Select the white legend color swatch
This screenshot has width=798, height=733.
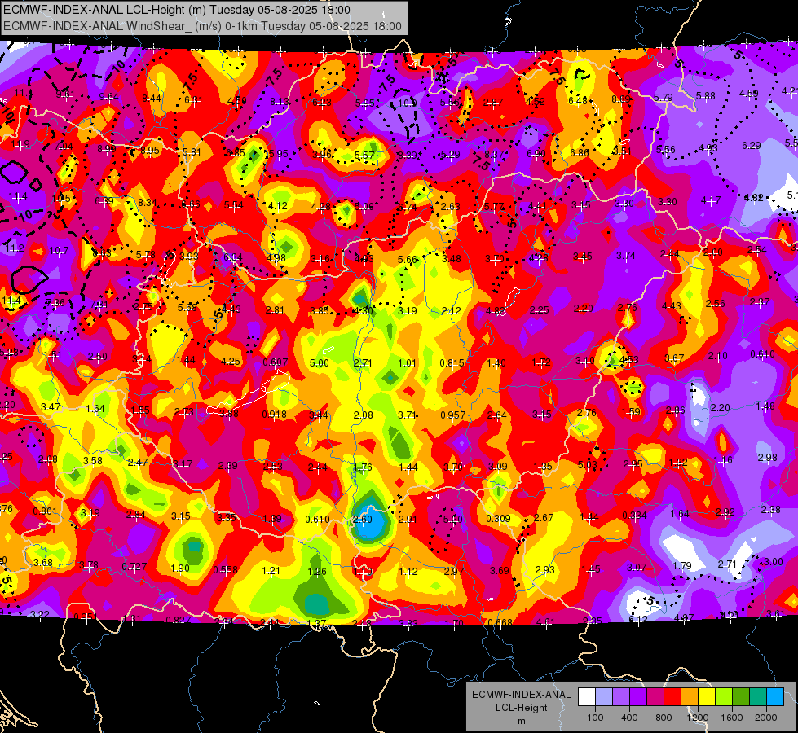587,697
